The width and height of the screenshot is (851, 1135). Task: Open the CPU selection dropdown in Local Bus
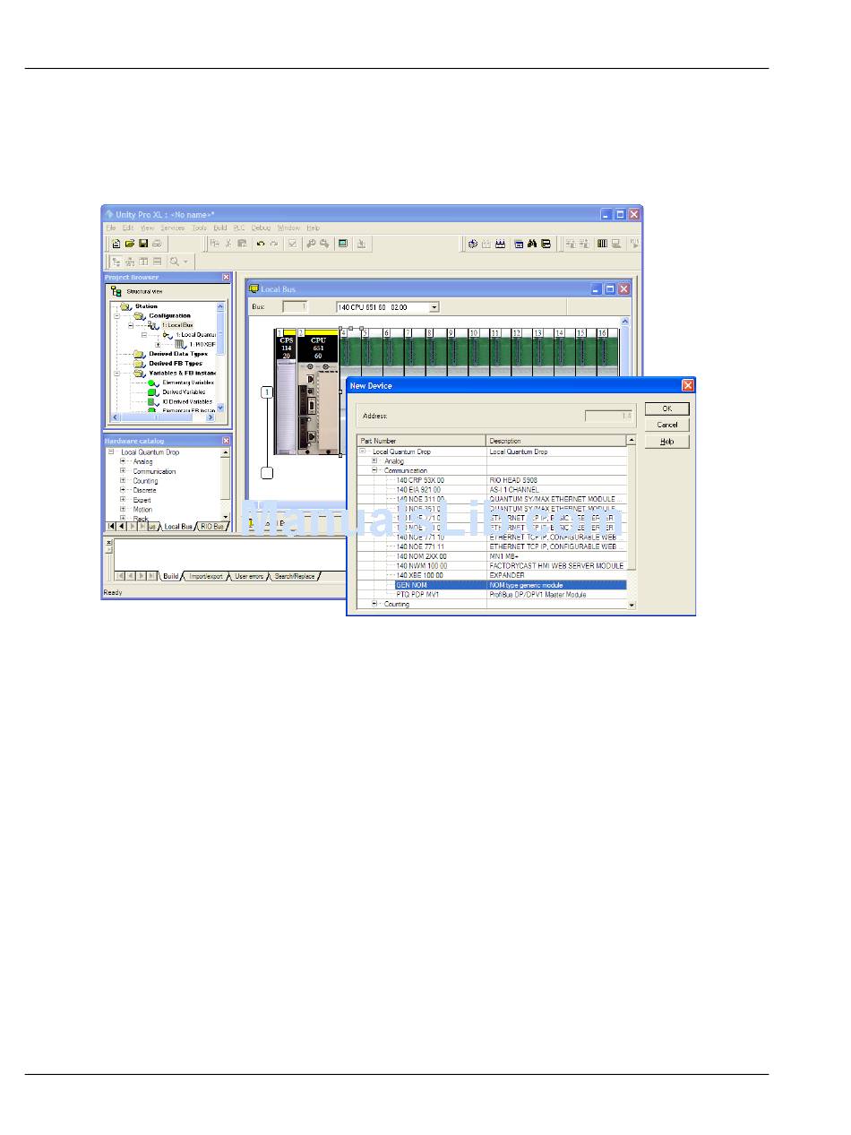click(x=434, y=307)
